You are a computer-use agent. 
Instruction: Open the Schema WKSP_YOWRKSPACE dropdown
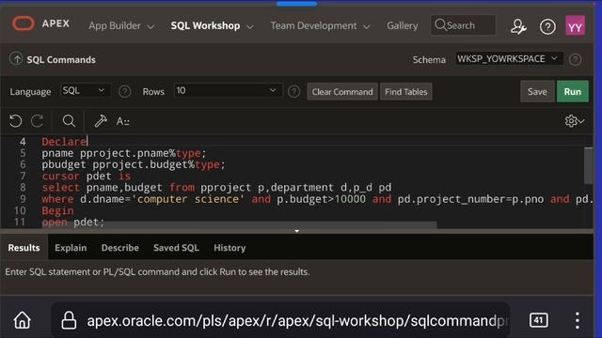click(509, 58)
